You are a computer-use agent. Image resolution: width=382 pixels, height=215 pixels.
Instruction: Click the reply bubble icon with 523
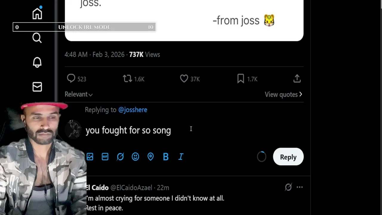pyautogui.click(x=71, y=79)
